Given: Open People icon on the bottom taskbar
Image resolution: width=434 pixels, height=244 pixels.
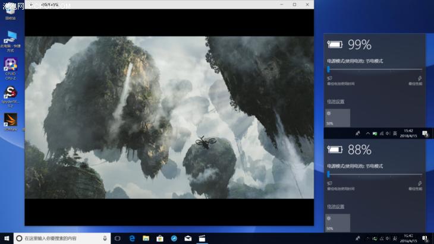Looking at the screenshot, I should tap(358, 238).
